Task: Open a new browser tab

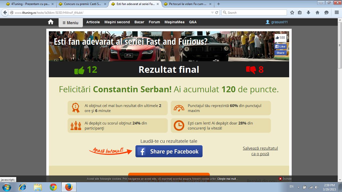Action: (219, 4)
